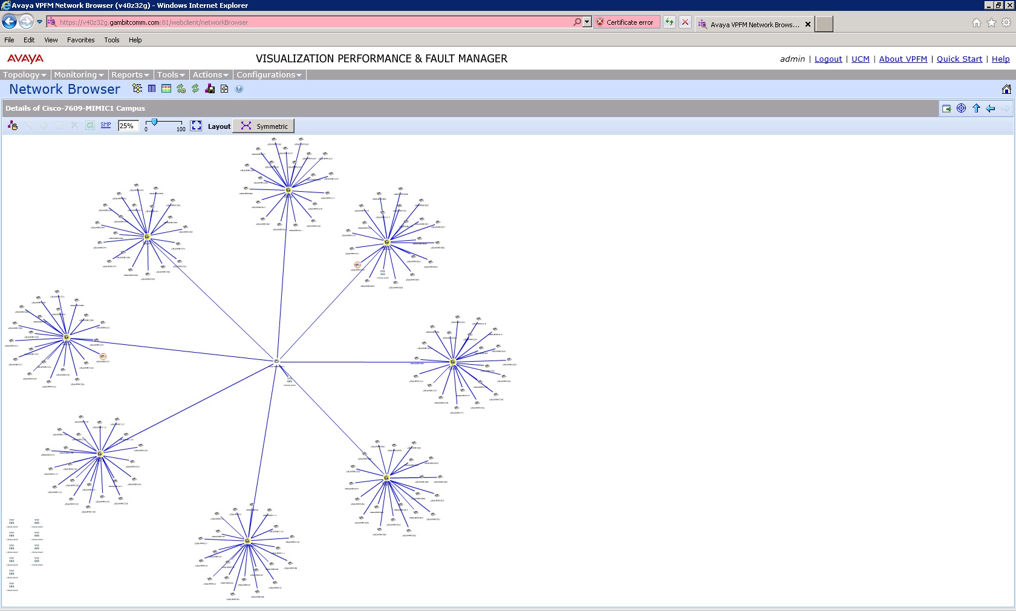Click the go up one level arrow icon
Screen dimensions: 1016x611
[x=975, y=109]
